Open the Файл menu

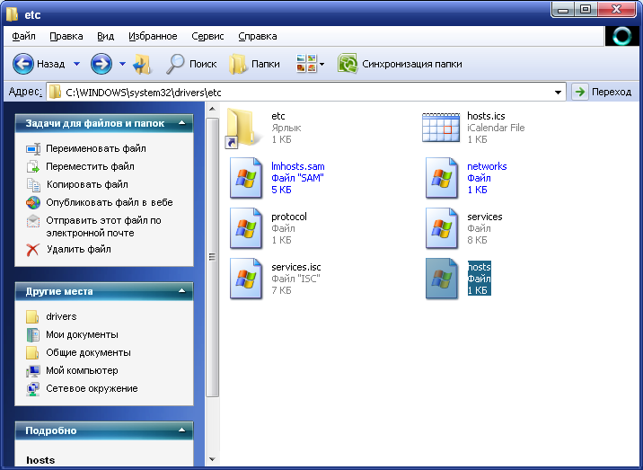point(23,36)
